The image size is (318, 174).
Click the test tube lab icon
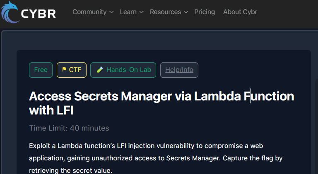[100, 69]
